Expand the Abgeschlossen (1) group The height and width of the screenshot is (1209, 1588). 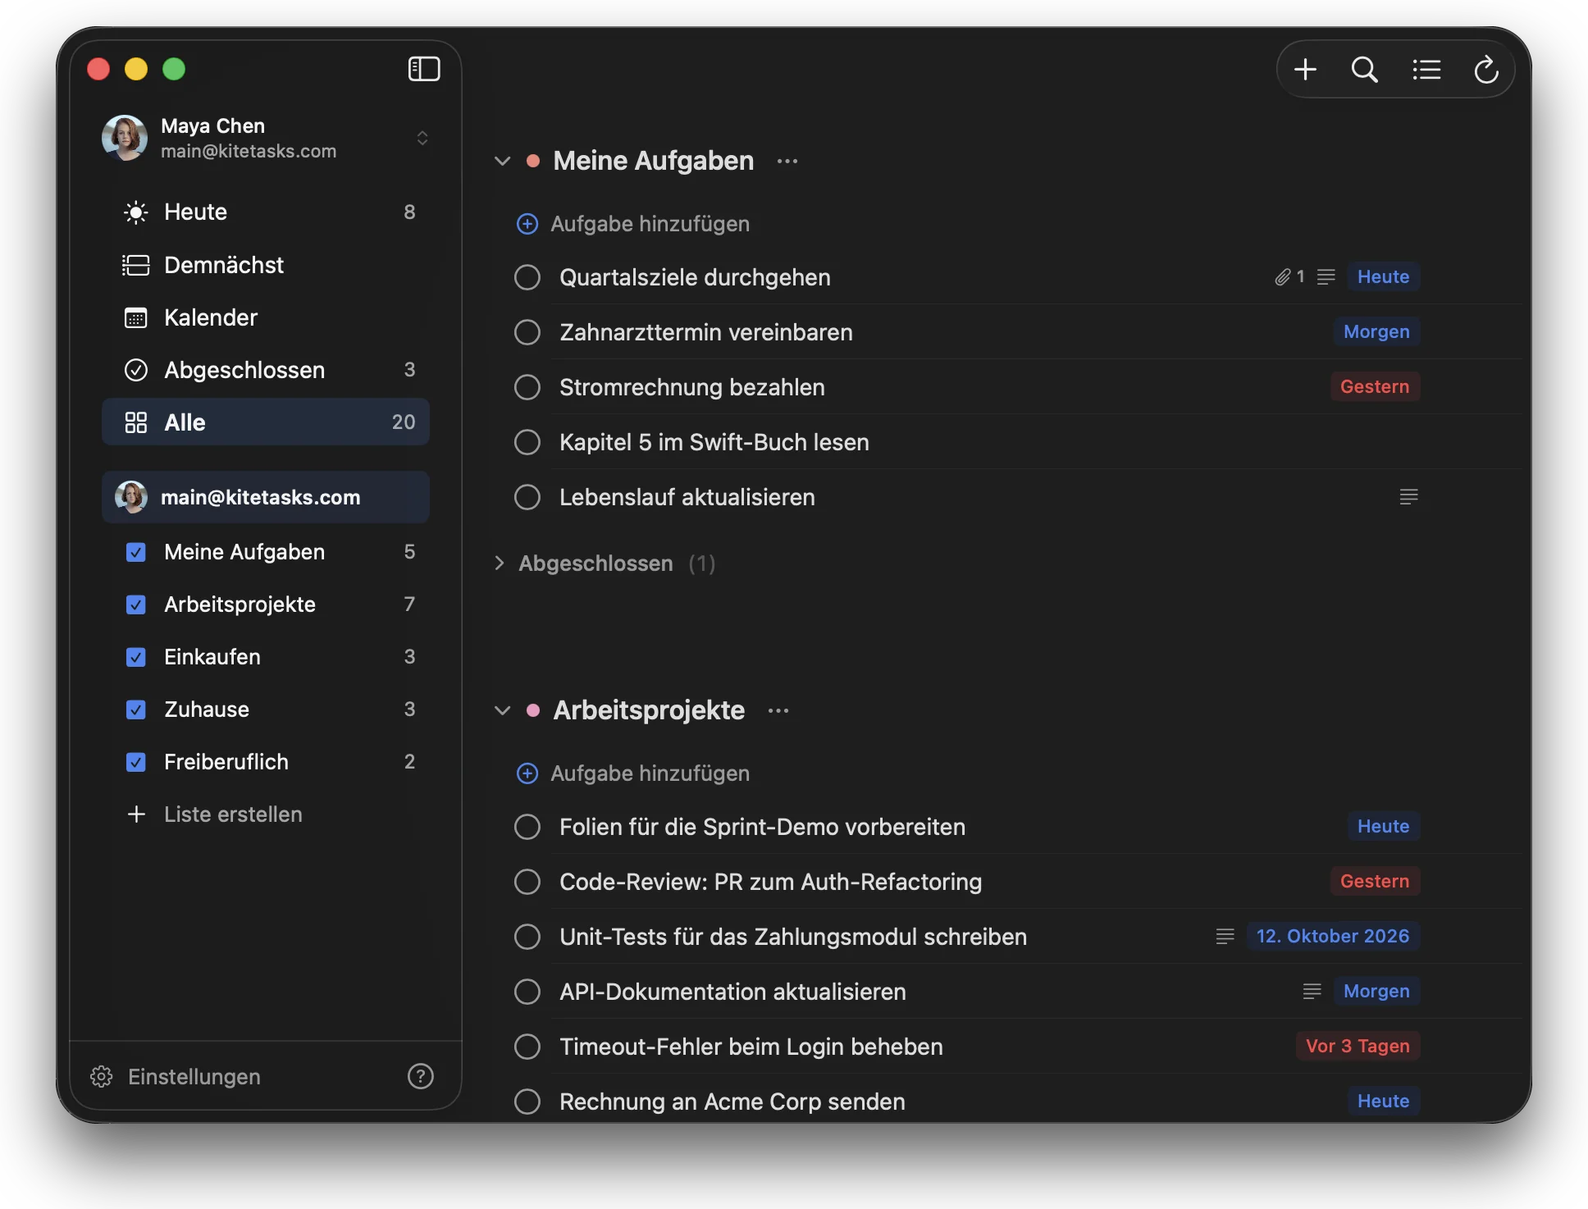click(500, 563)
